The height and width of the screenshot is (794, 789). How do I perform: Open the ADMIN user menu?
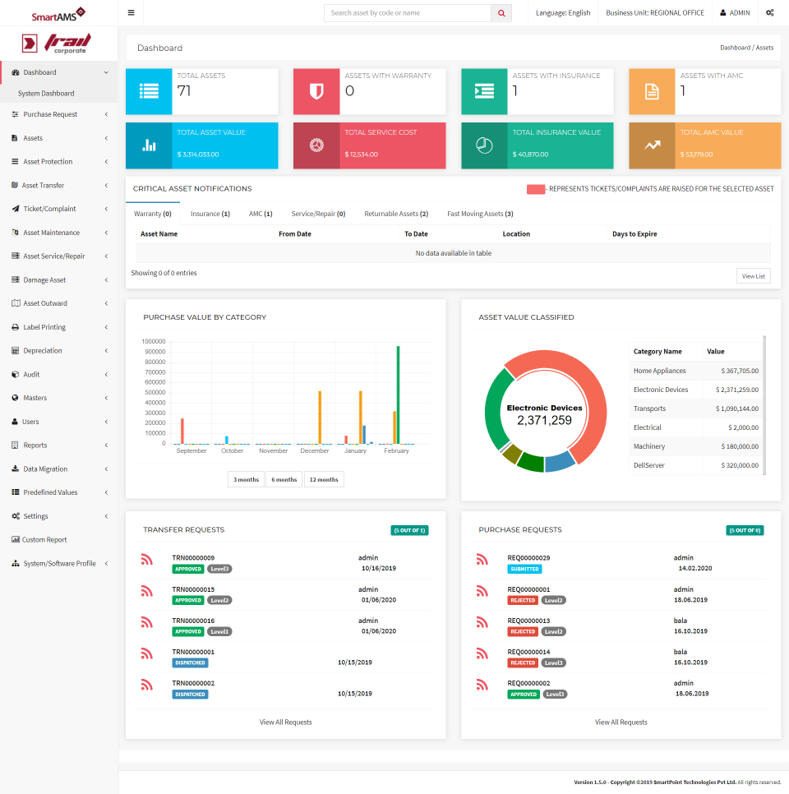pos(734,12)
